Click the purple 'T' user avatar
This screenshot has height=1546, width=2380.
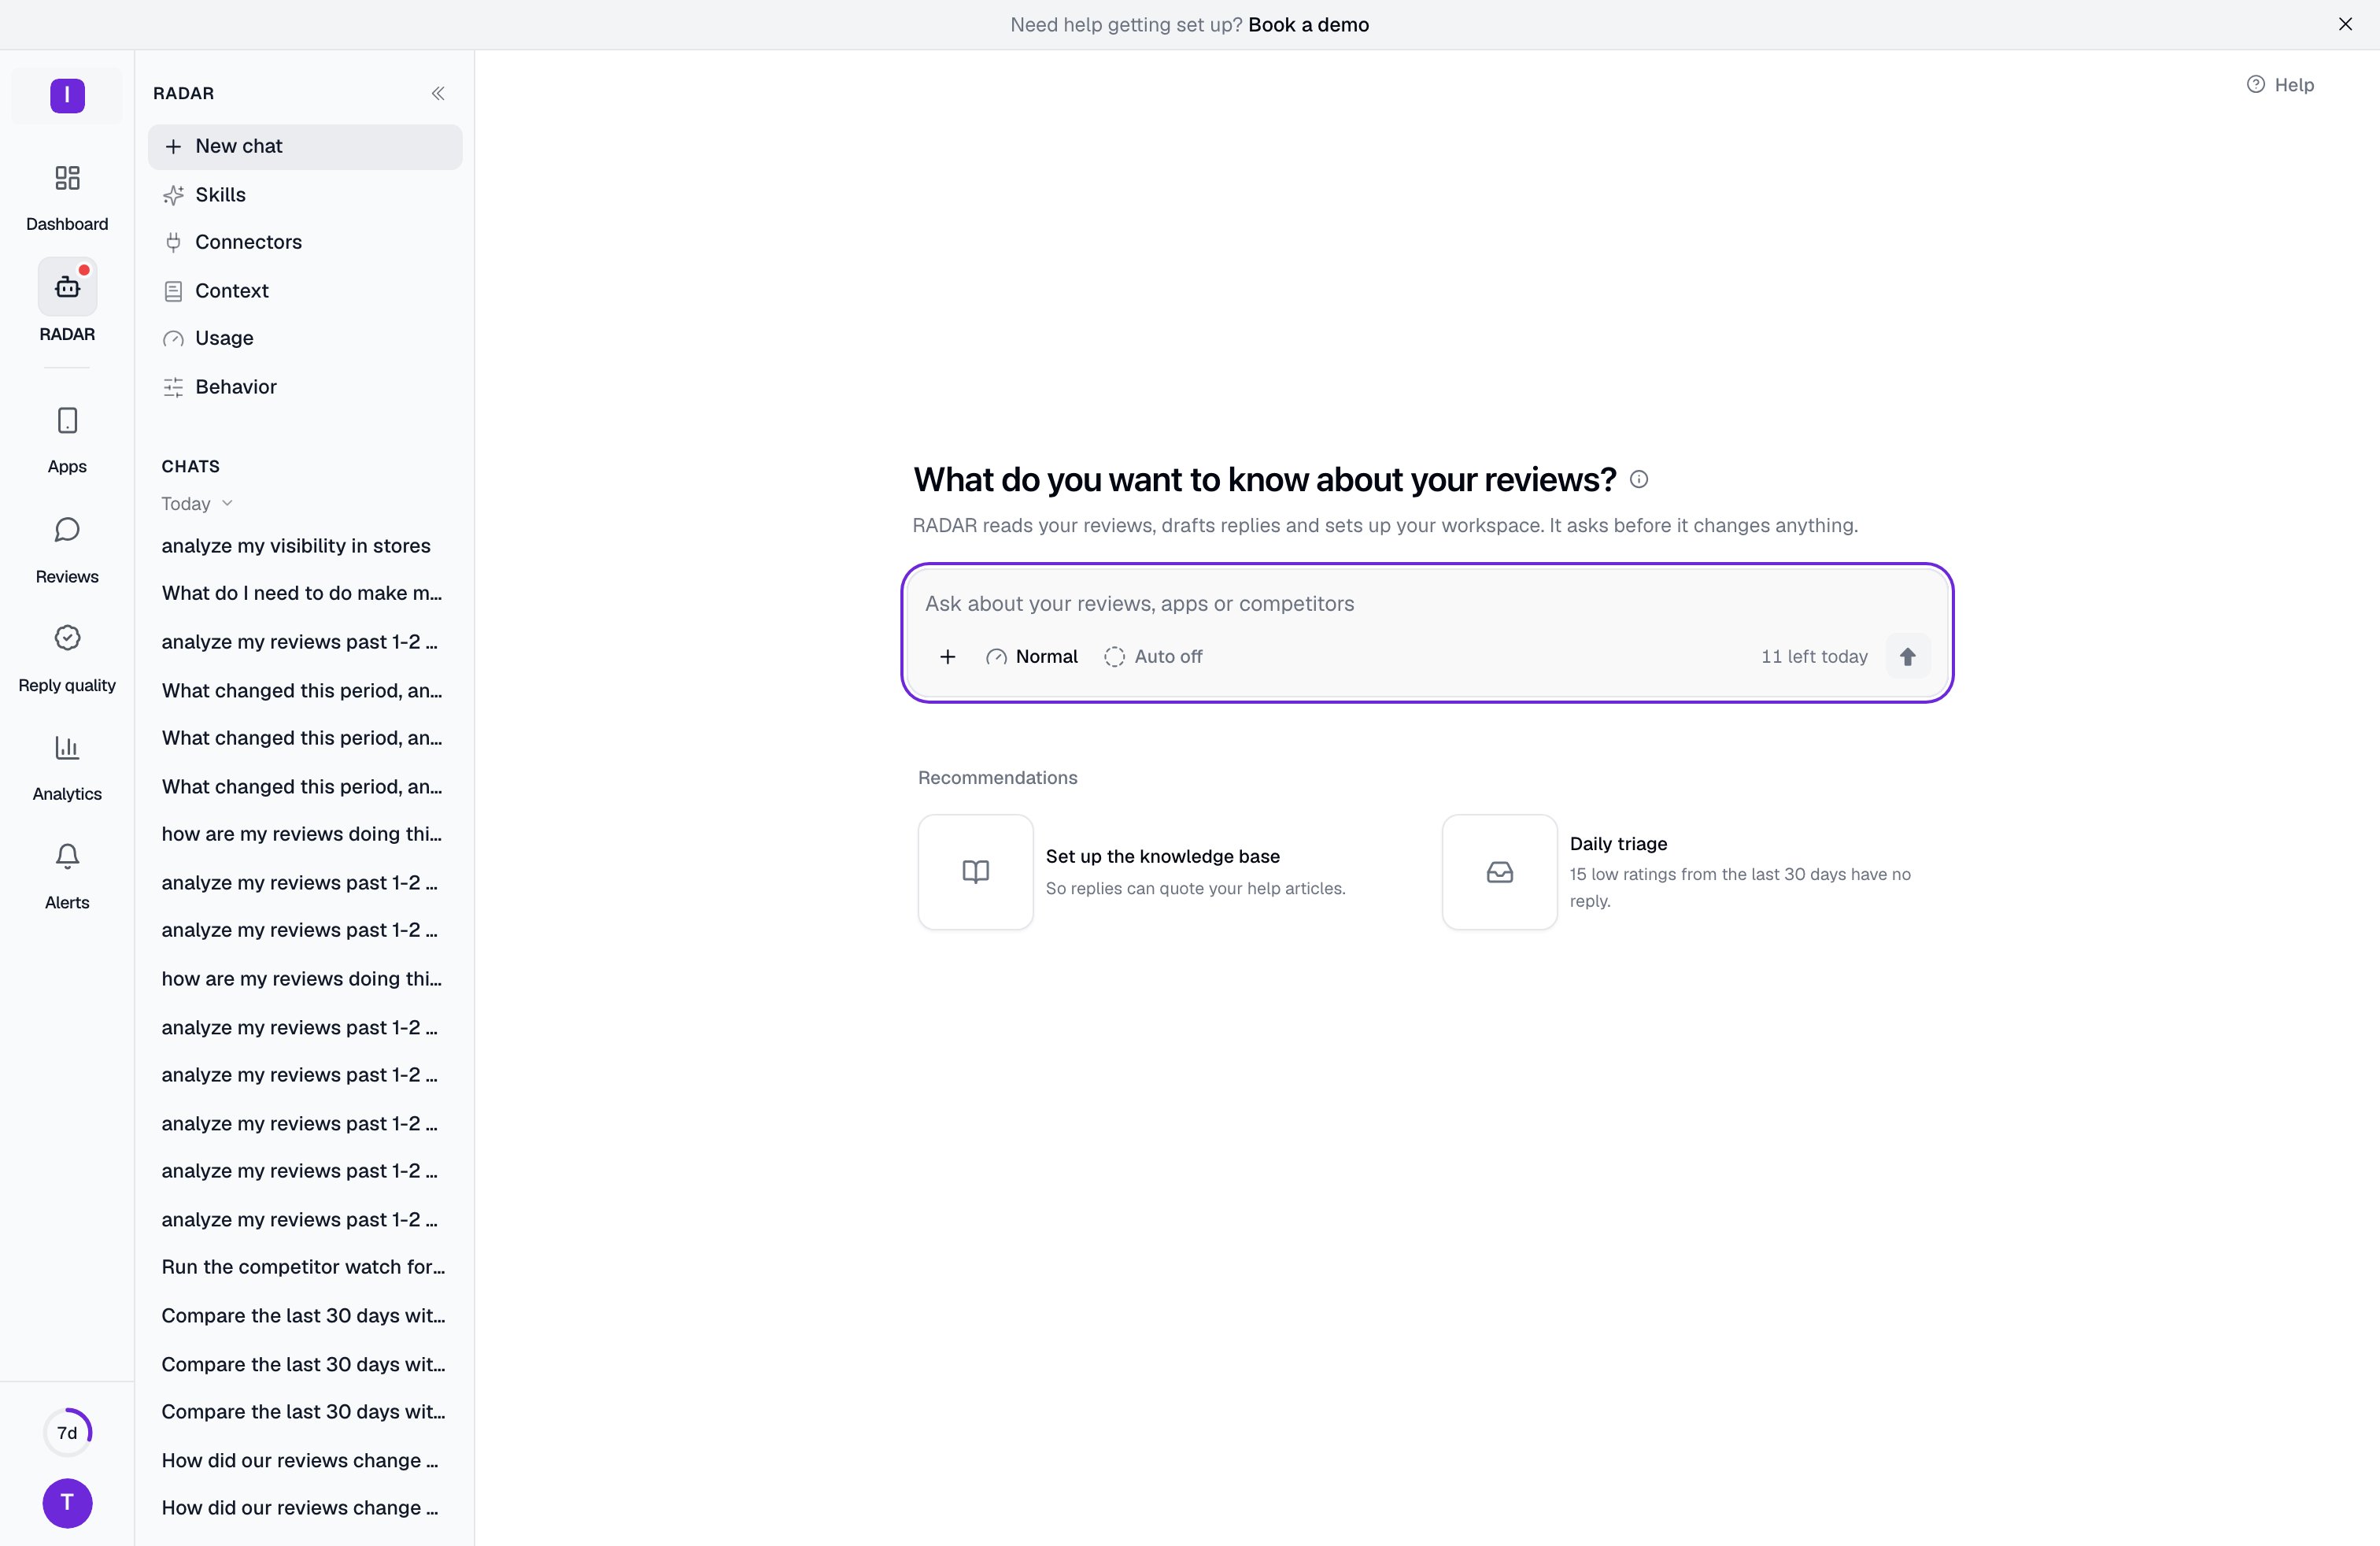pos(67,1502)
